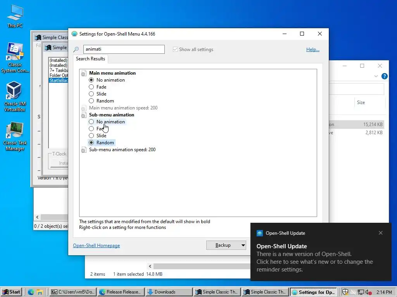
Task: Click the clock showing 2:14 PM
Action: pyautogui.click(x=384, y=292)
